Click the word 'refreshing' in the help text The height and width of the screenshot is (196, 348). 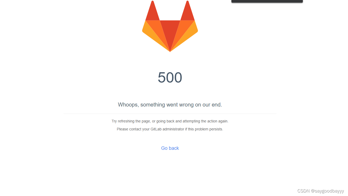(126, 121)
